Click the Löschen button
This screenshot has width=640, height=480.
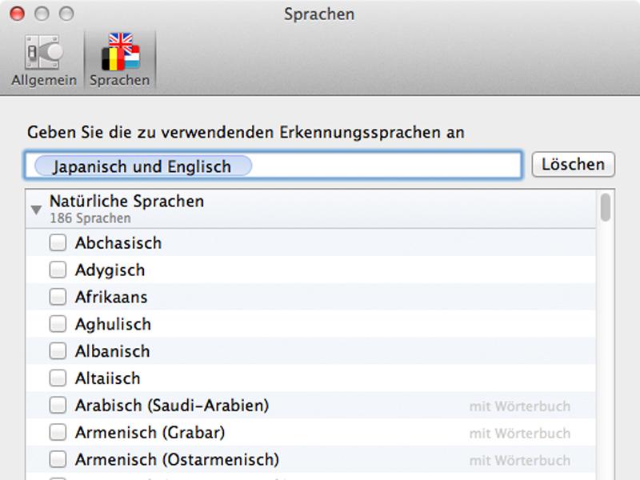573,165
